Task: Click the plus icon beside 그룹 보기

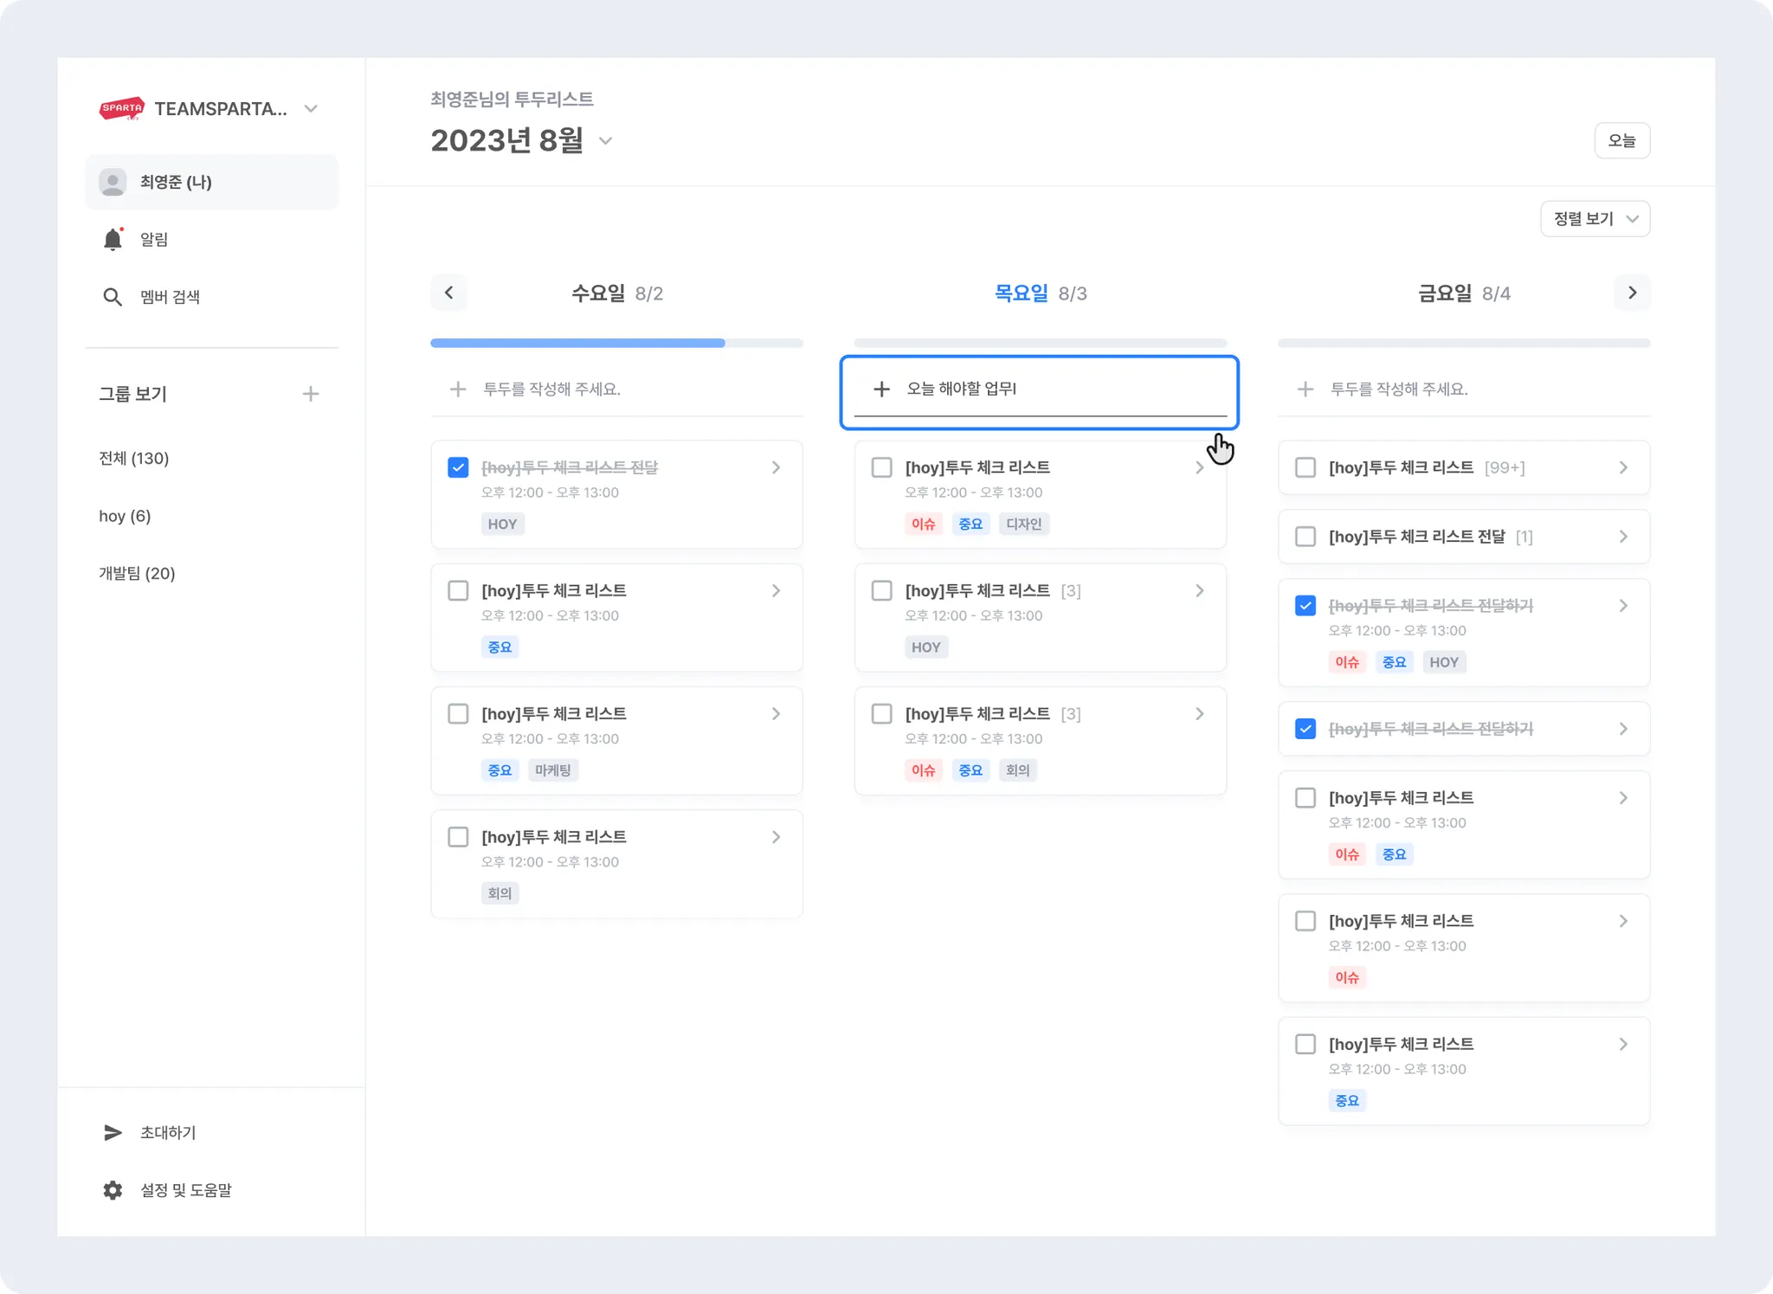Action: pyautogui.click(x=311, y=394)
